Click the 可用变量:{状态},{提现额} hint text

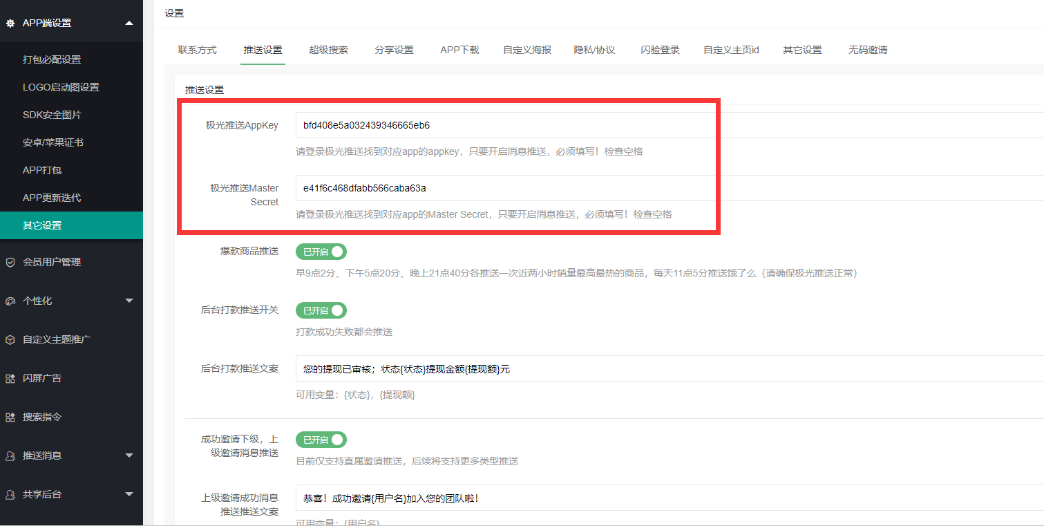355,395
